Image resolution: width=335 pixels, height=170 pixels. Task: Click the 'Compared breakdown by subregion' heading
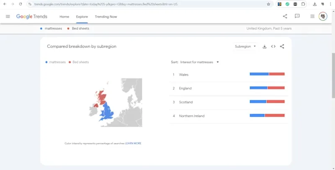(82, 47)
